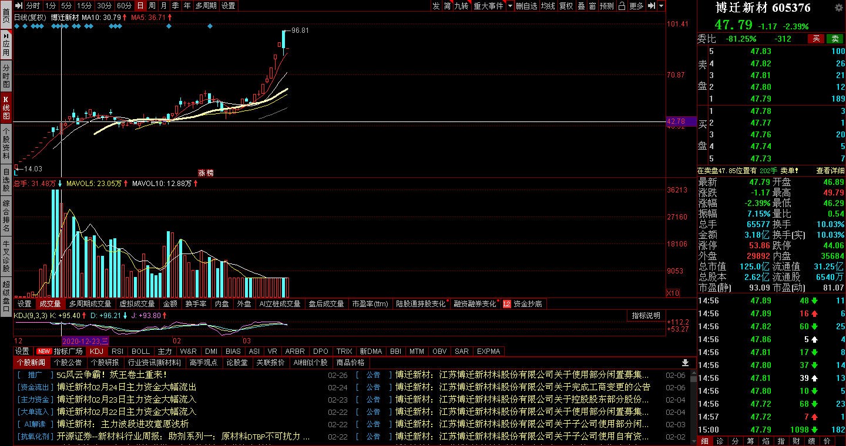Open the 指标说明 button

click(x=646, y=316)
